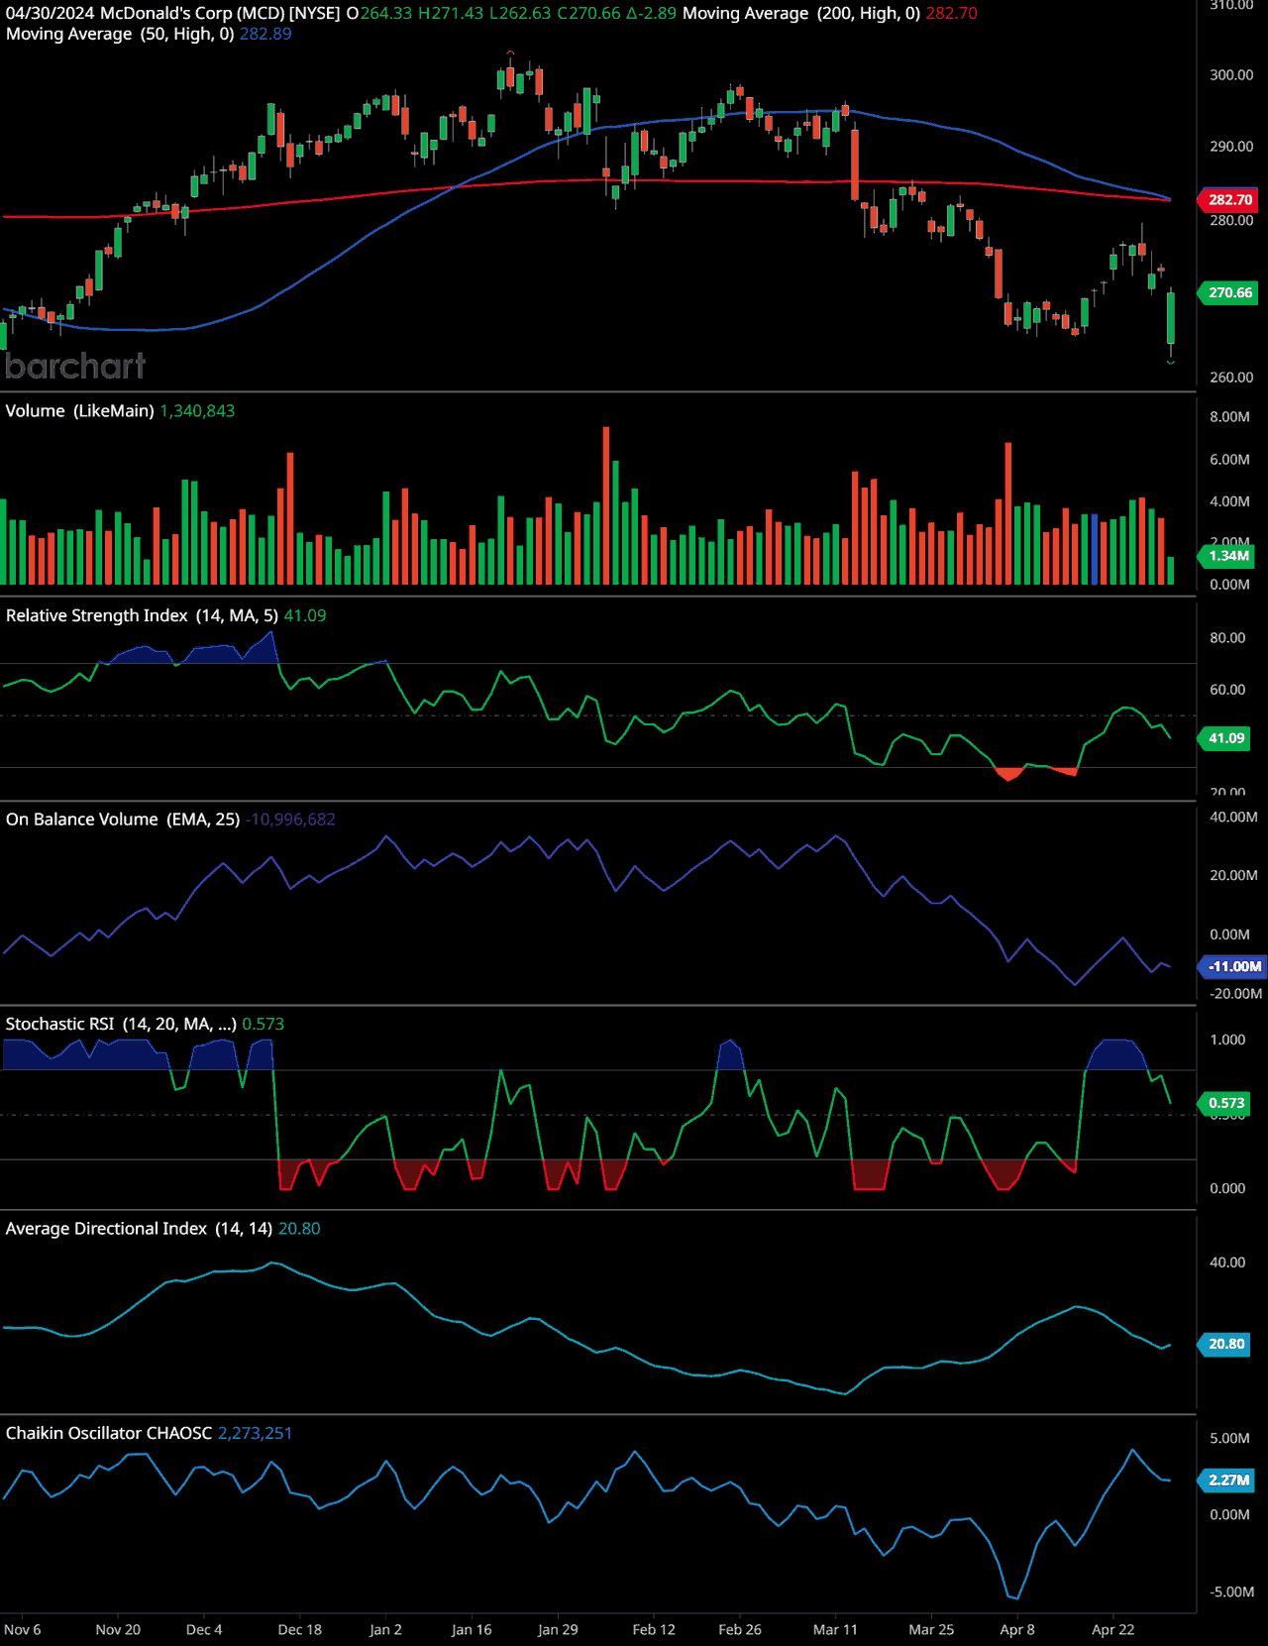
Task: Click the 0.573 Stochastic RSI tag
Action: [1225, 1103]
